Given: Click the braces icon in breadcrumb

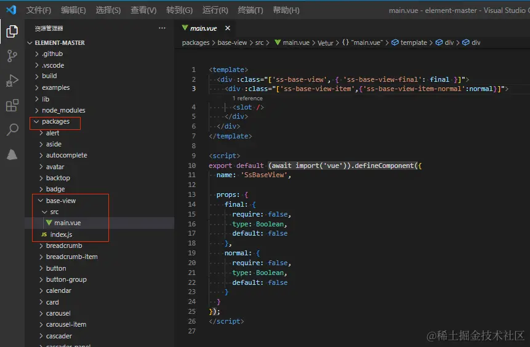Looking at the screenshot, I should [345, 42].
